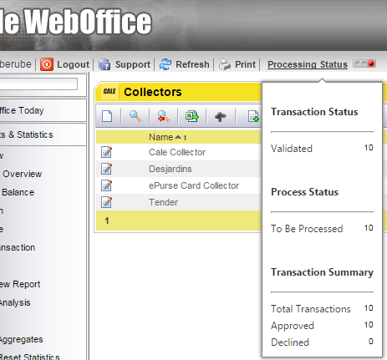Click the dark up arrow toolbar icon

221,116
